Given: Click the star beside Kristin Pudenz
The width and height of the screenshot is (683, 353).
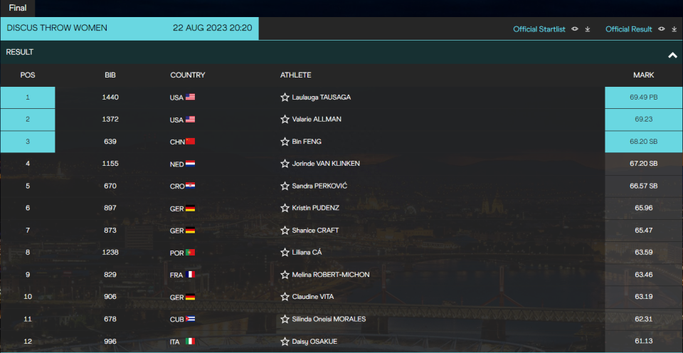Looking at the screenshot, I should (285, 208).
